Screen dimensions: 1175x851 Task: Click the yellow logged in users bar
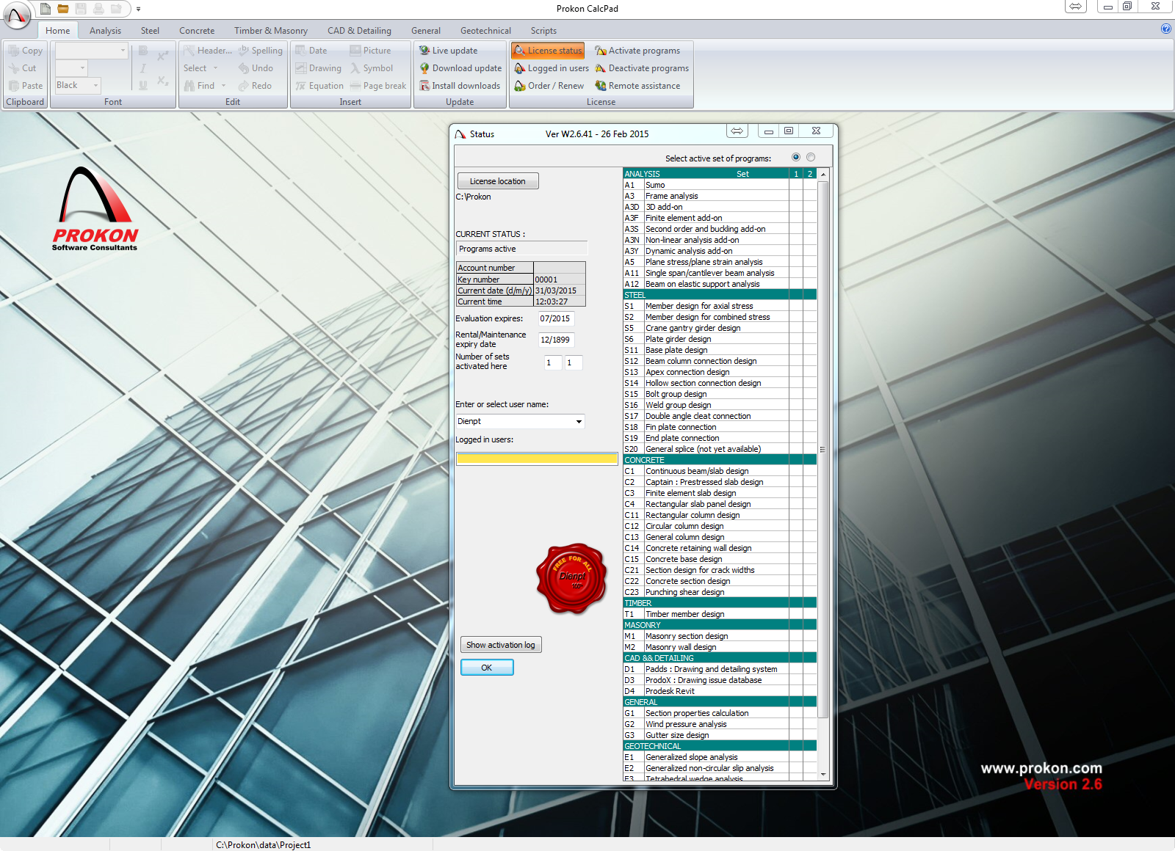pyautogui.click(x=537, y=459)
